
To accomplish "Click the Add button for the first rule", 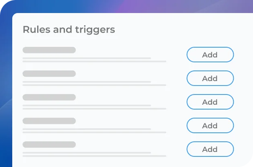I will [210, 55].
